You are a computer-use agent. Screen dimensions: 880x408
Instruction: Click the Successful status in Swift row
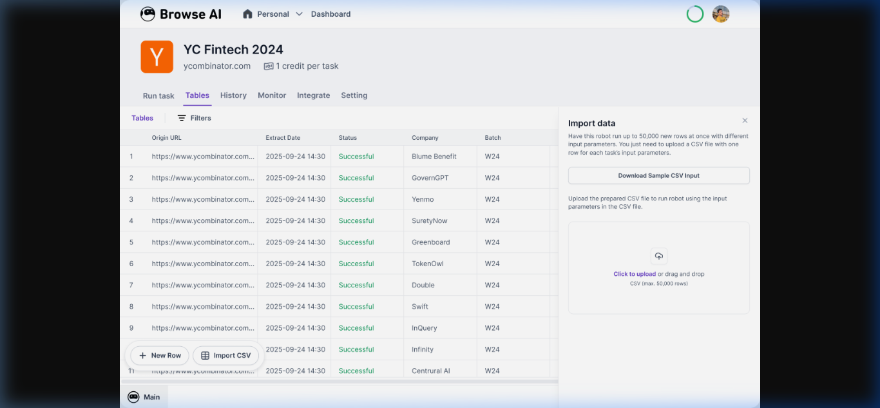(356, 307)
